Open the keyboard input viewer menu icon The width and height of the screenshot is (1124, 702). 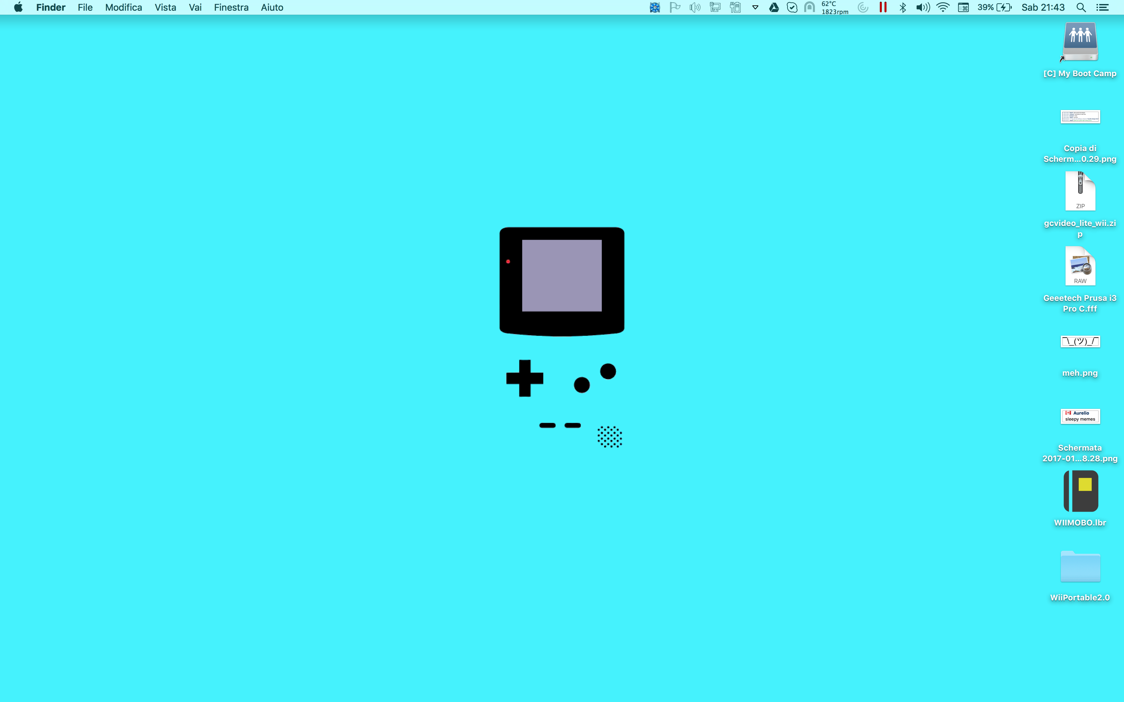963,7
